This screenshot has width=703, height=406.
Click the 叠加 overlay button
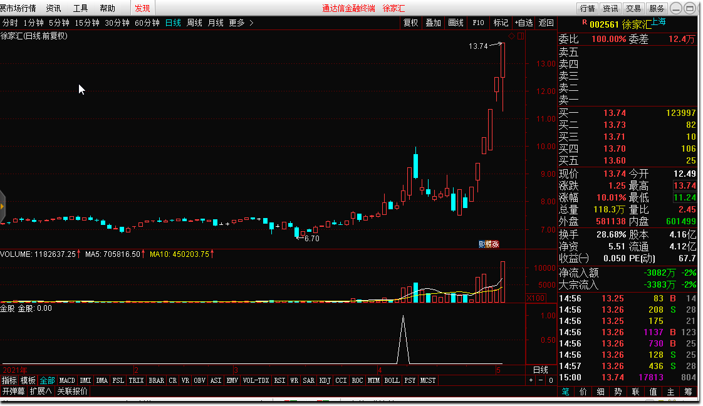coord(433,23)
